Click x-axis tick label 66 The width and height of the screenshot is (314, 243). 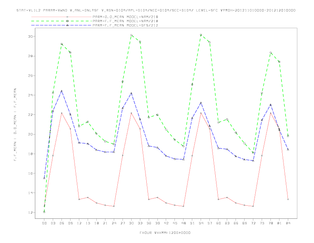(236, 223)
